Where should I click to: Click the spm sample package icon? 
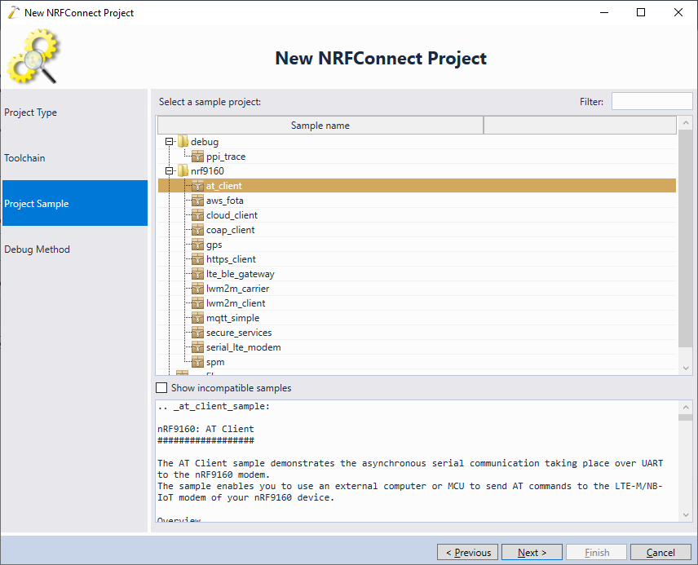pyautogui.click(x=197, y=362)
